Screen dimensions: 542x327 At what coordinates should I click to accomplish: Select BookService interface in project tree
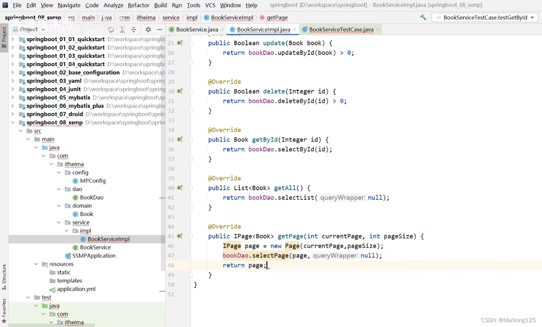click(92, 247)
